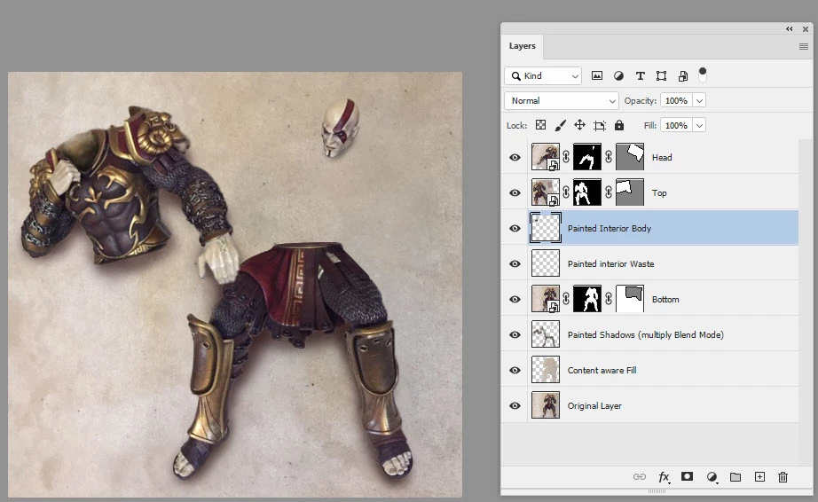This screenshot has width=818, height=502.
Task: Hide the Head layer
Action: pos(515,158)
